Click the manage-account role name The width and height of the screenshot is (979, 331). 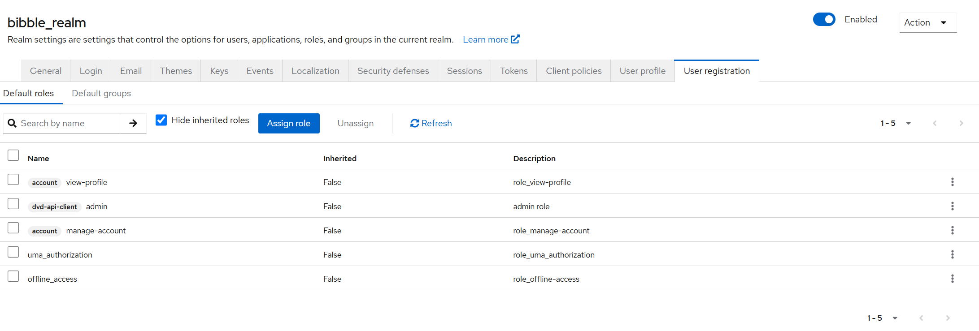pos(96,231)
